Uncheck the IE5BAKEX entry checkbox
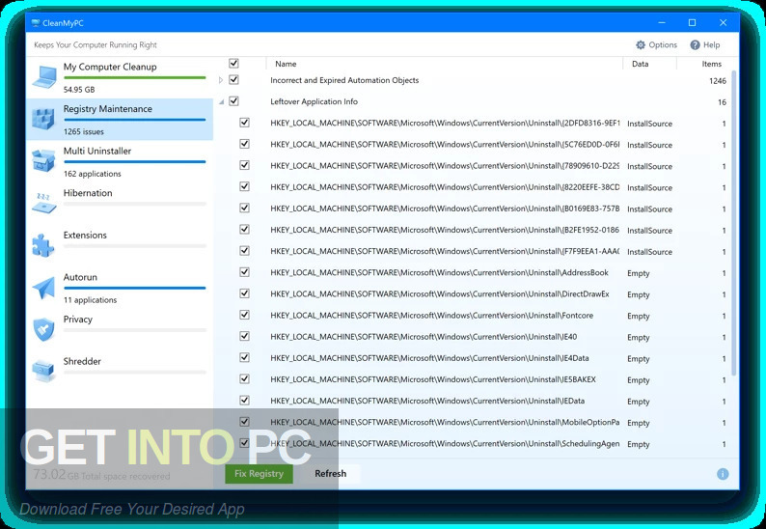The height and width of the screenshot is (529, 766). [244, 379]
